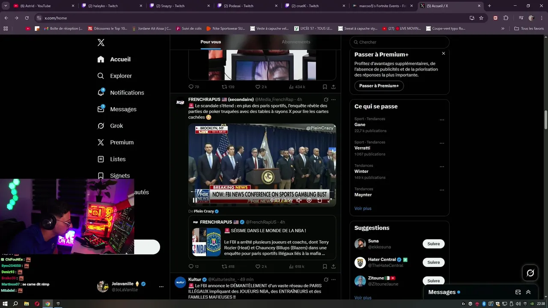Repost the post with 139 reposts
The image size is (548, 308).
click(228, 87)
